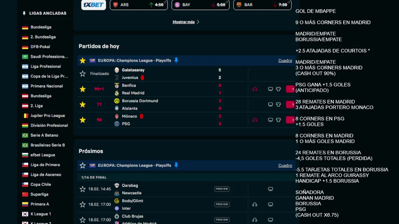Open lineups shirt icon for Dortmund match
This screenshot has height=224, width=399.
click(278, 105)
